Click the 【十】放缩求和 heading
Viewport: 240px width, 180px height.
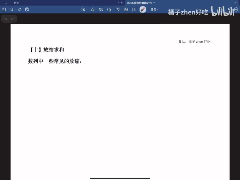coord(46,50)
